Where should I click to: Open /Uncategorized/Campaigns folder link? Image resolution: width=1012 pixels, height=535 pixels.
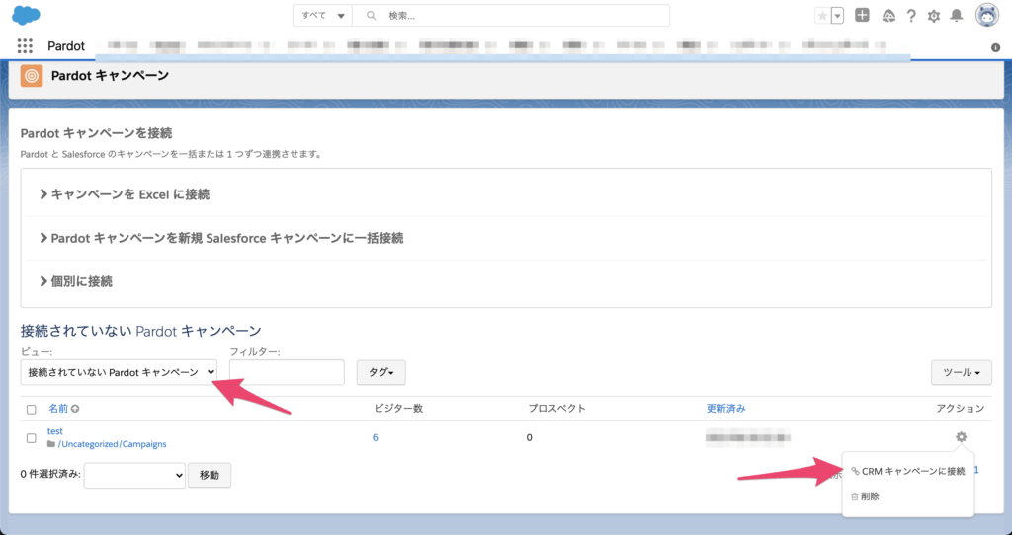pyautogui.click(x=113, y=444)
